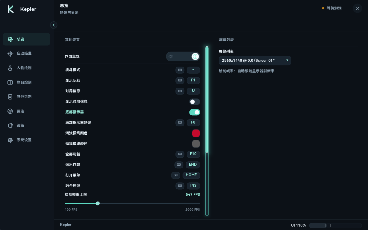Open the 自动瞄准 section

pos(26,54)
